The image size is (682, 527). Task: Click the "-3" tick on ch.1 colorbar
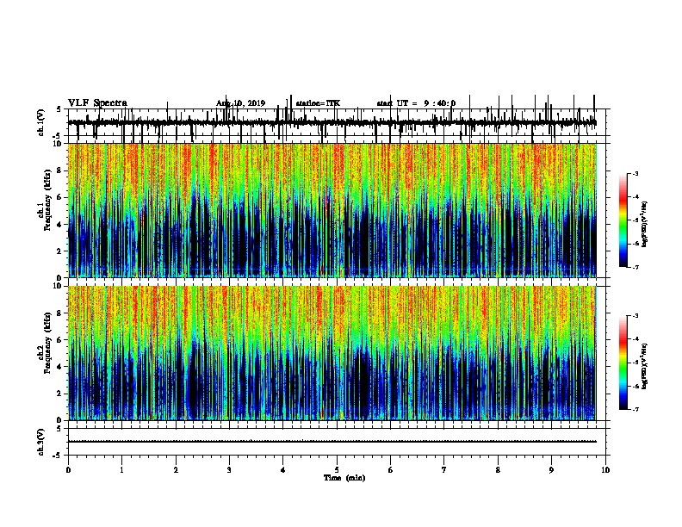(x=635, y=173)
